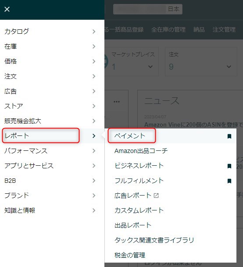Open 注文管理 in top navigation
243x267 pixels.
tap(224, 30)
